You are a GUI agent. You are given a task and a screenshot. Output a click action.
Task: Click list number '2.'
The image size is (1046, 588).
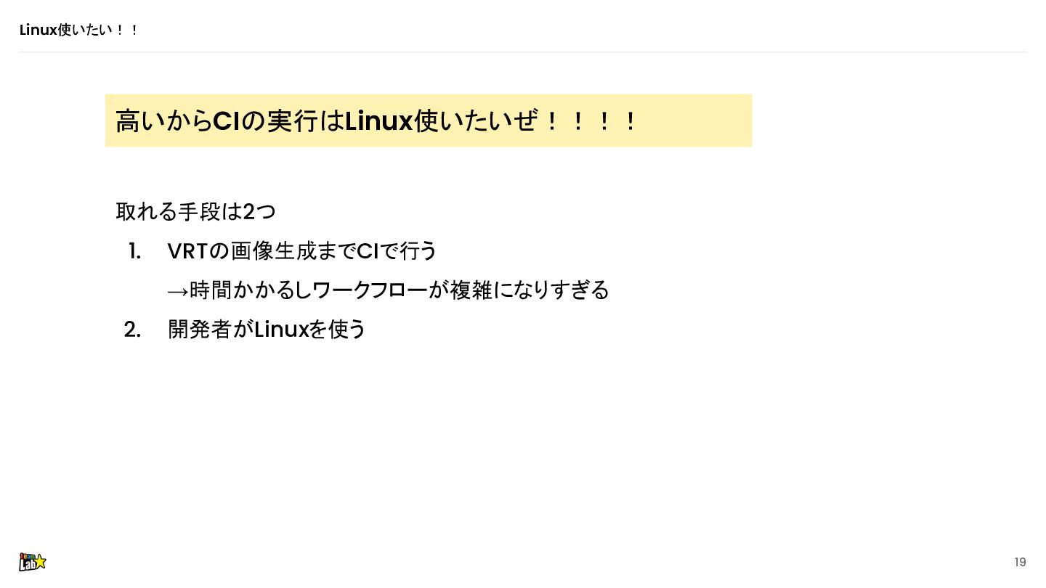click(x=132, y=330)
